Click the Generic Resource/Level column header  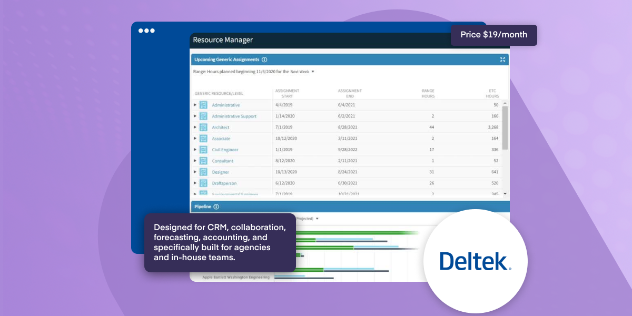(219, 93)
